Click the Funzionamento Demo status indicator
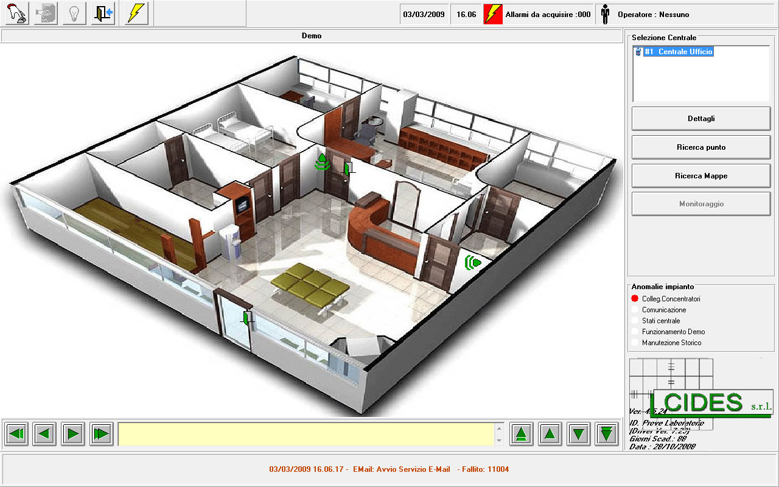This screenshot has height=487, width=779. (635, 332)
